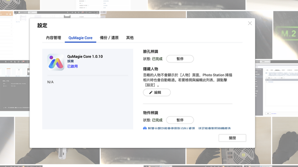Click the pencil icon for editing hidden people
The image size is (298, 167).
pos(151,92)
